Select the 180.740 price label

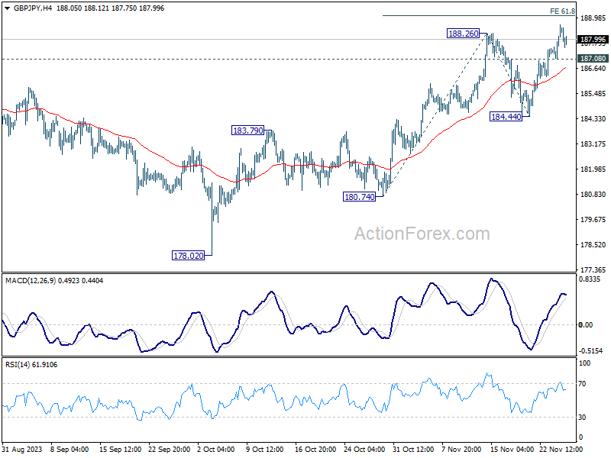click(x=359, y=197)
